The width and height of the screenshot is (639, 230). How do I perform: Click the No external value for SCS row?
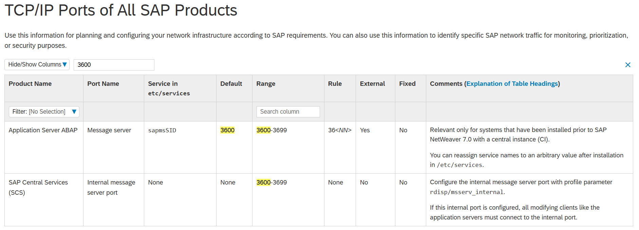click(x=364, y=183)
